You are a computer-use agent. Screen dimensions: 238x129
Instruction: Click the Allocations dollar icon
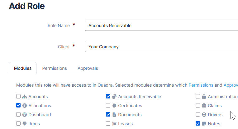tap(25, 106)
